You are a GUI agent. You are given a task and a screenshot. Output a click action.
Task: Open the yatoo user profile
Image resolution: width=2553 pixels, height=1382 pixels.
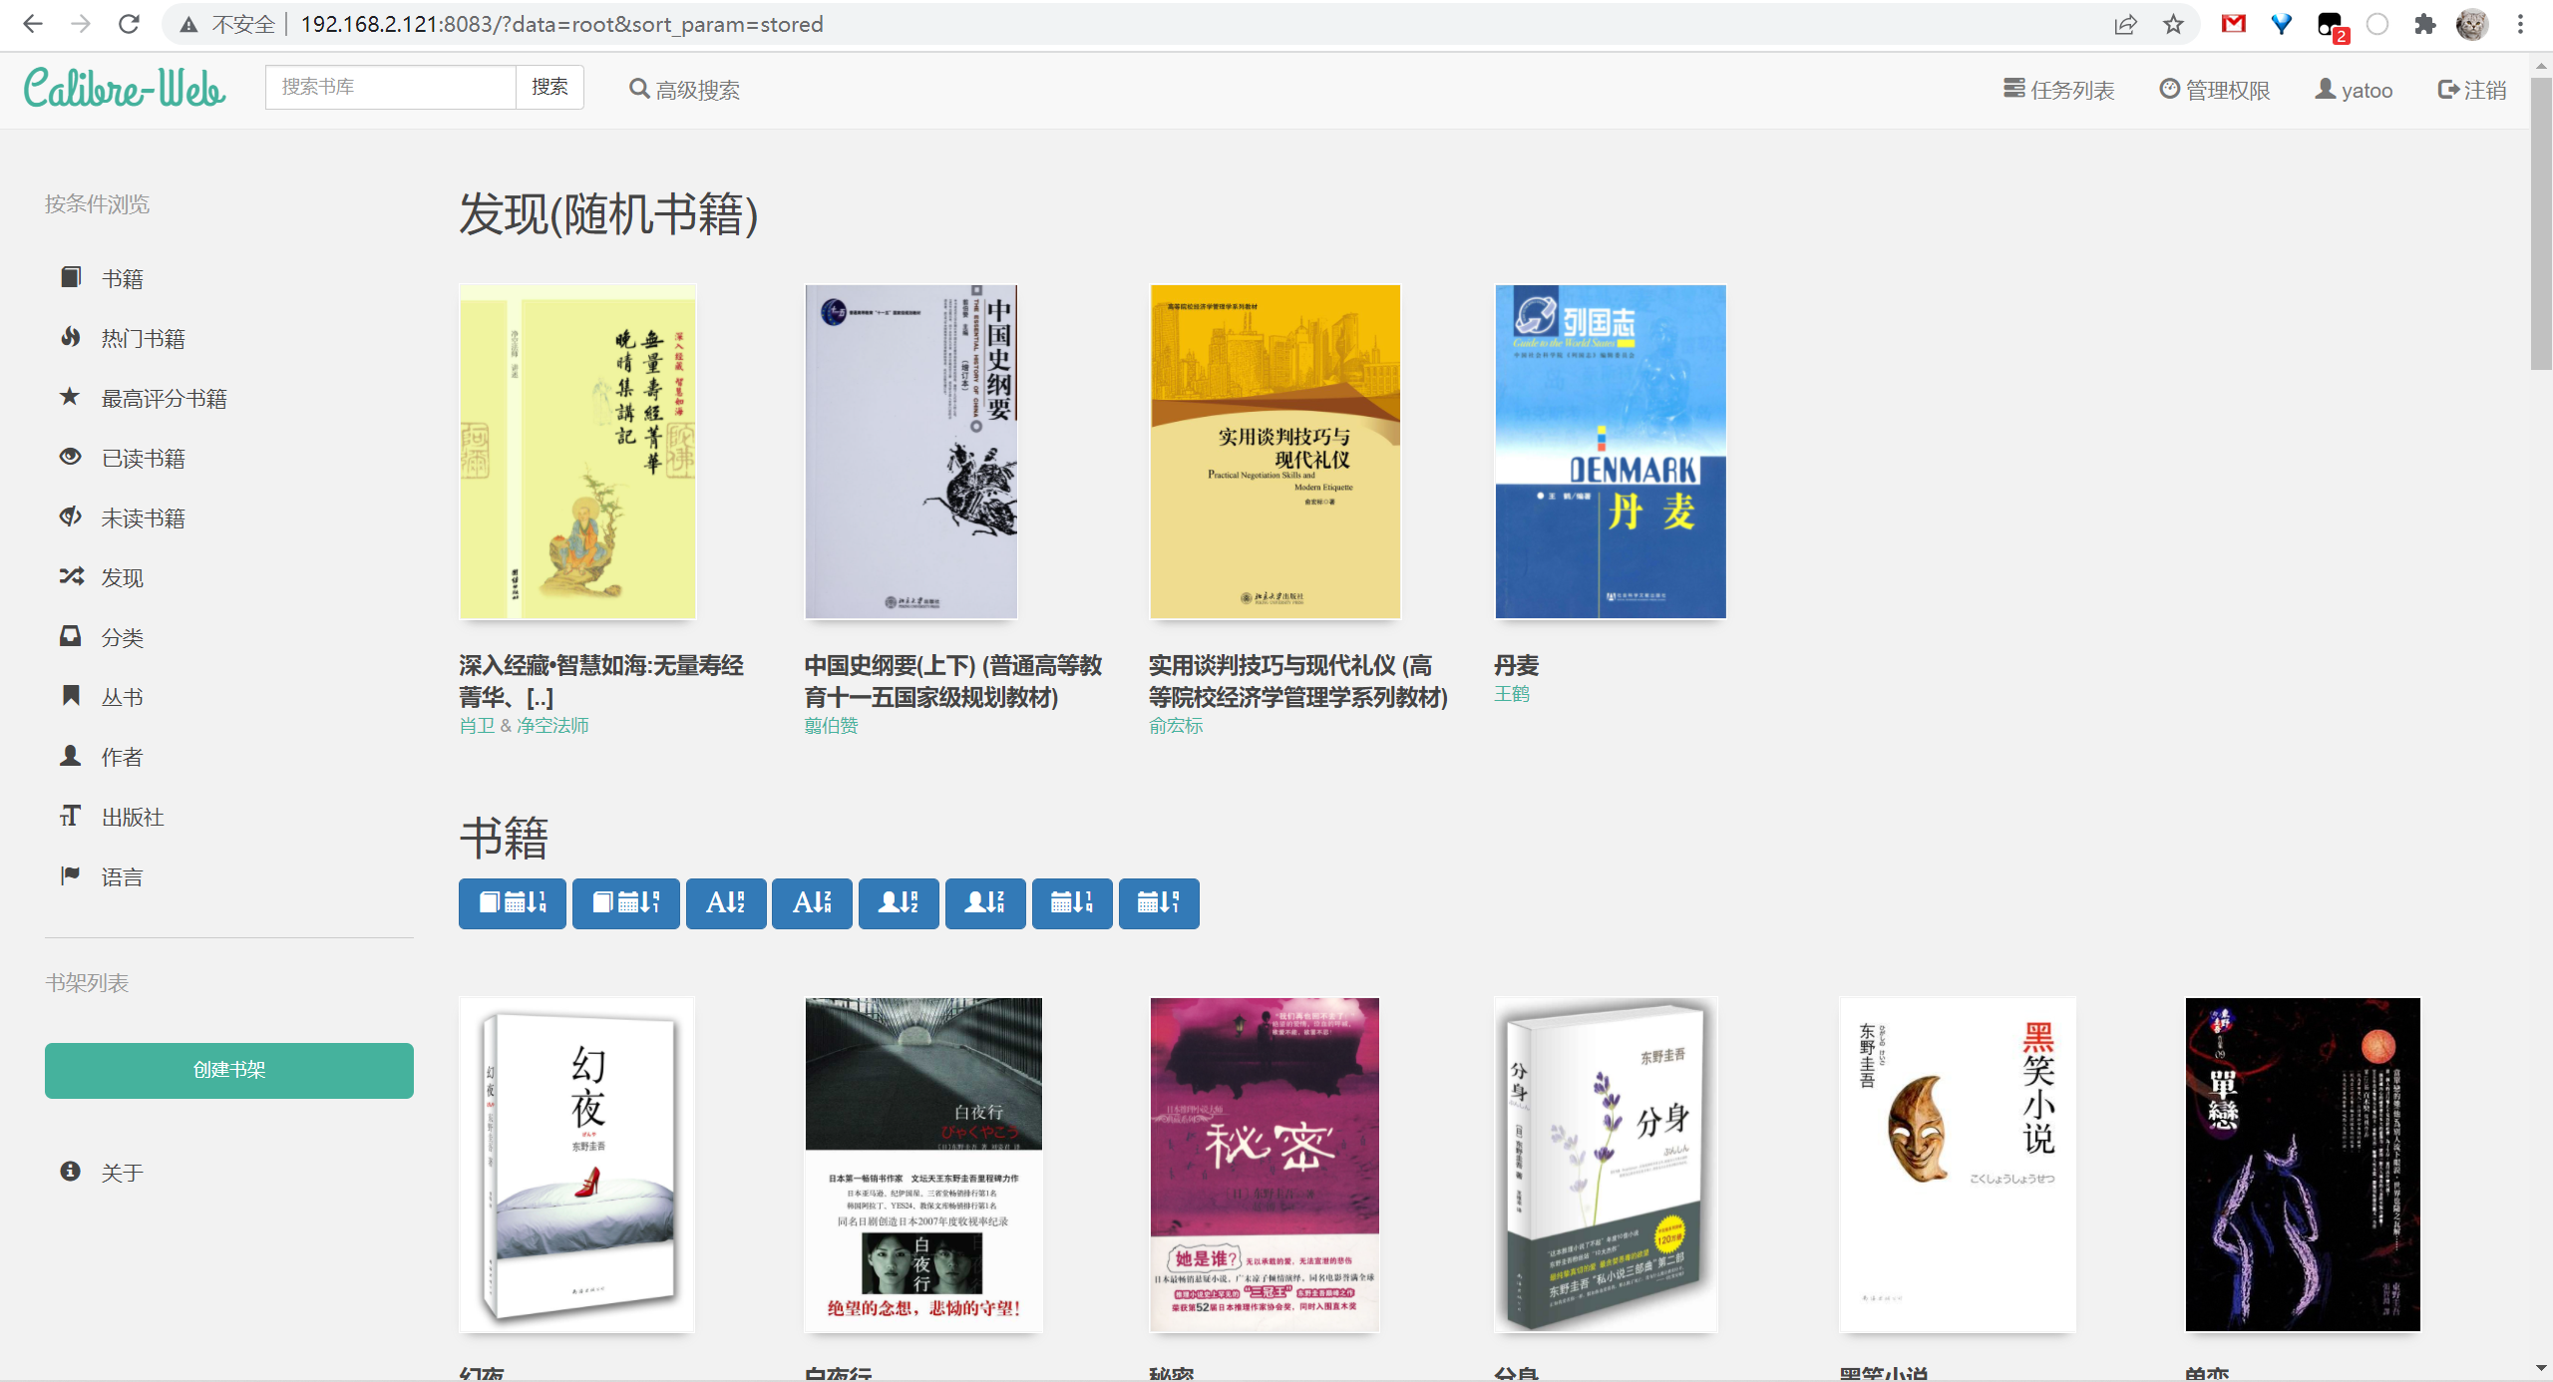click(x=2354, y=90)
